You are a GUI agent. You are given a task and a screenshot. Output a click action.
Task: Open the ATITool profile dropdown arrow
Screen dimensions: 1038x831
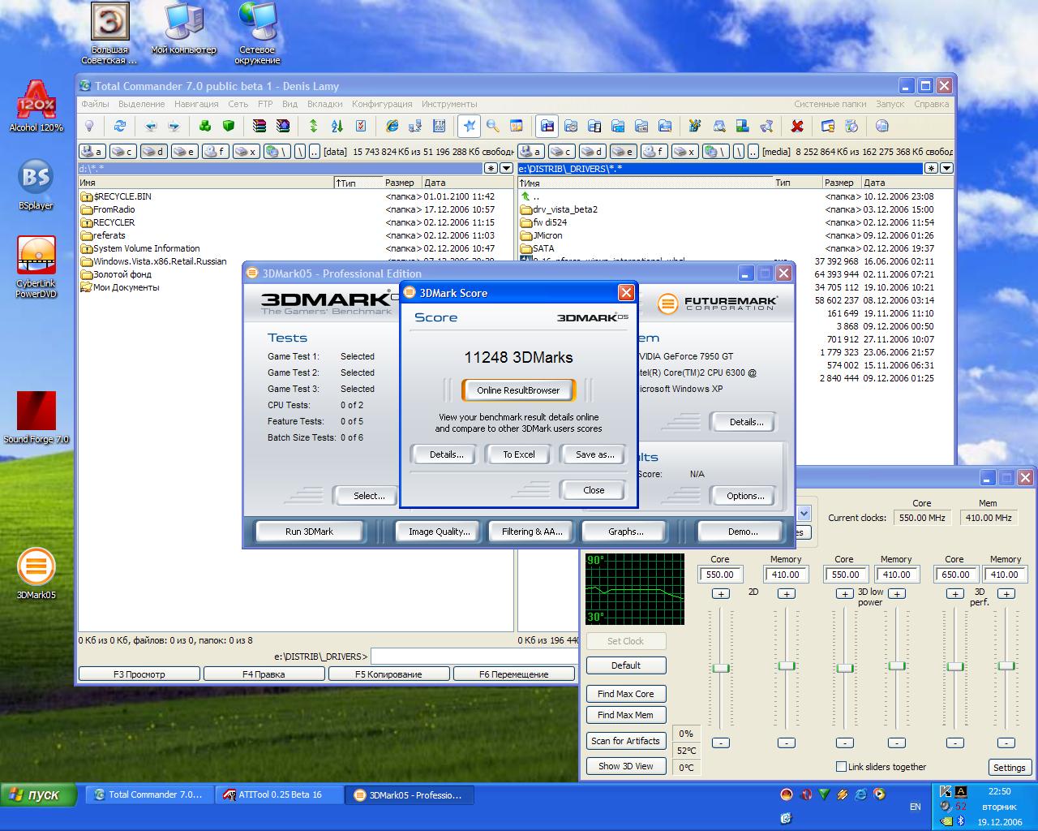click(804, 513)
